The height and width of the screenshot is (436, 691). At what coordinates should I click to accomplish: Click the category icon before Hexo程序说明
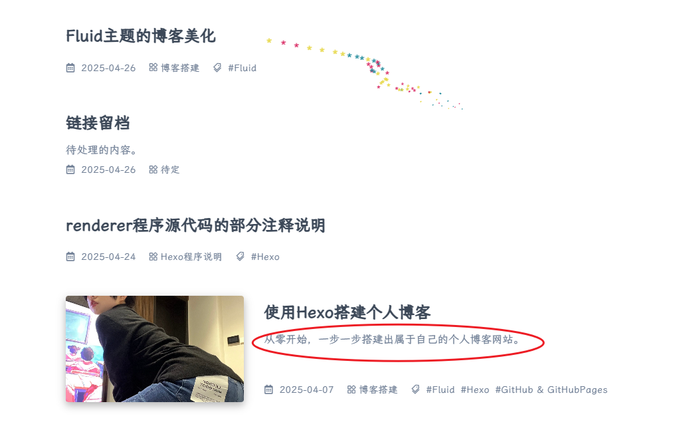pyautogui.click(x=153, y=257)
